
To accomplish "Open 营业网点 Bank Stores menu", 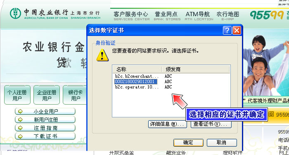I will [x=167, y=16].
